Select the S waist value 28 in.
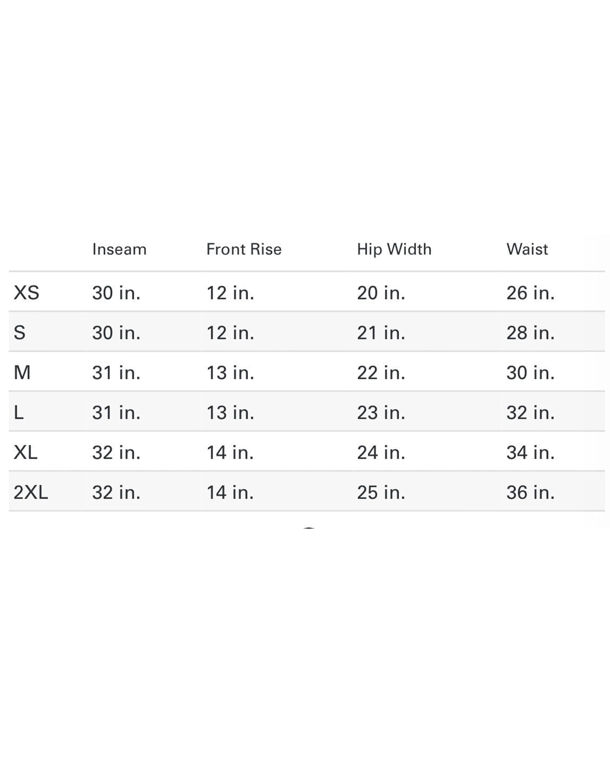The height and width of the screenshot is (763, 610). pyautogui.click(x=530, y=333)
